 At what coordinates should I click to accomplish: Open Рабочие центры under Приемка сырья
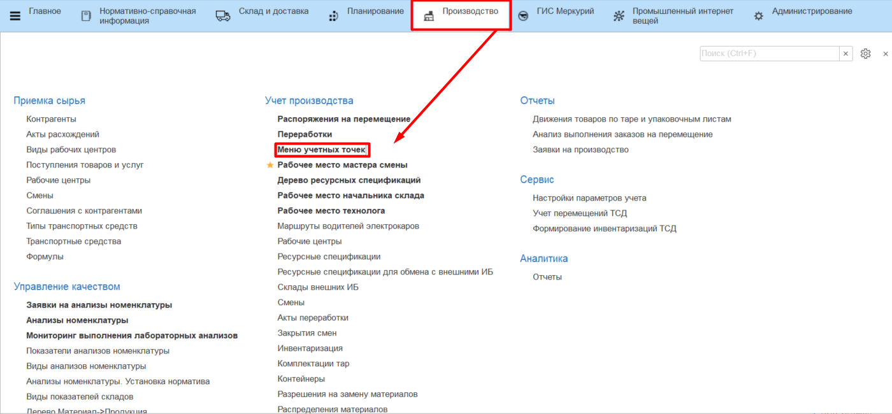pyautogui.click(x=58, y=180)
